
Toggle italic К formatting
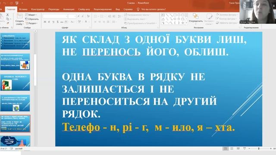[x=49, y=22]
